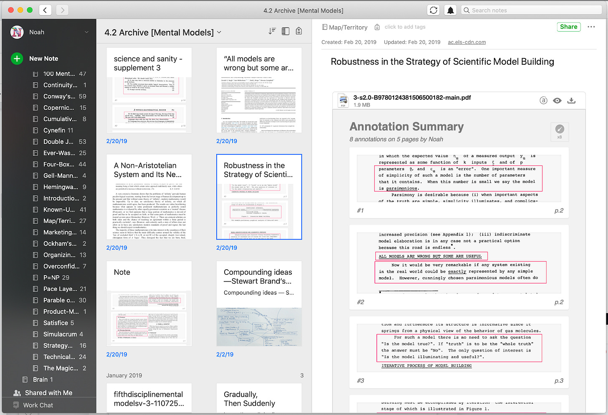Change the note list view layout

point(286,31)
